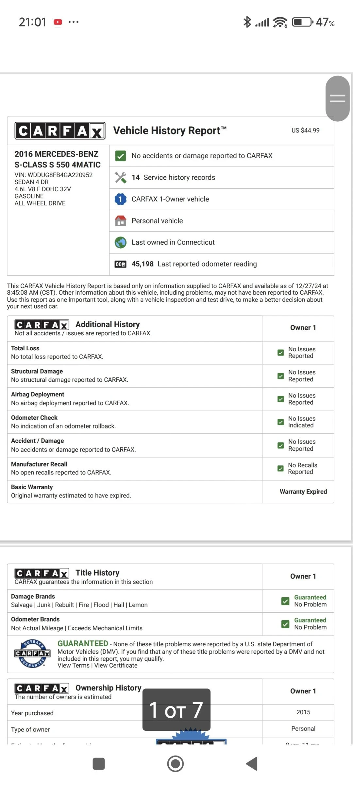Tap the globe icon beside Last owned

pyautogui.click(x=120, y=242)
